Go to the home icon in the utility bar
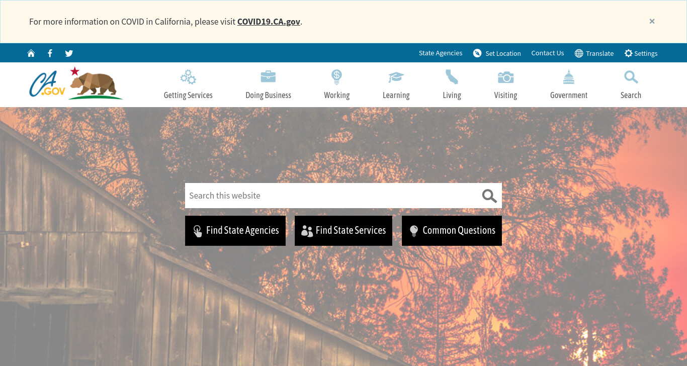This screenshot has height=366, width=687. [31, 53]
